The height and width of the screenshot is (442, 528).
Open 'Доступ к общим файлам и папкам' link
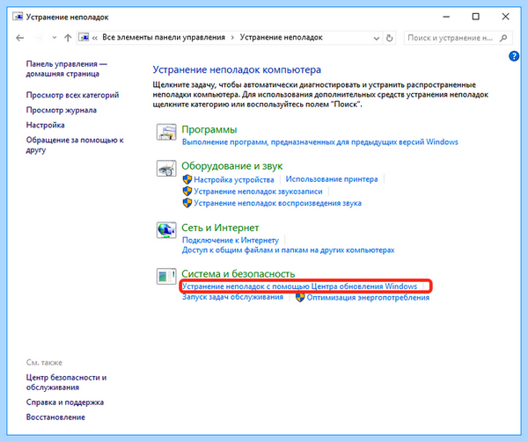coord(289,250)
